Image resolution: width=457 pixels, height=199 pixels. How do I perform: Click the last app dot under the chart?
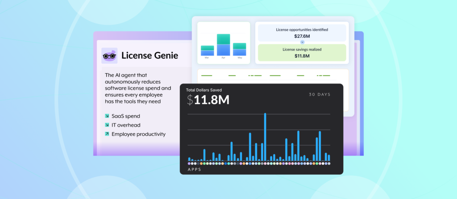click(x=329, y=163)
